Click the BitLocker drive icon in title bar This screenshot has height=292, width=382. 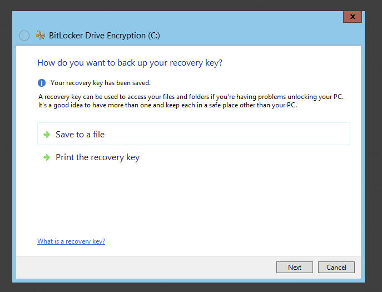[x=41, y=36]
